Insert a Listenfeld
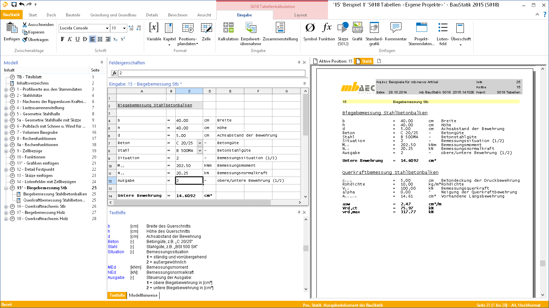Viewport: 549px width, 308px height. pos(443,34)
